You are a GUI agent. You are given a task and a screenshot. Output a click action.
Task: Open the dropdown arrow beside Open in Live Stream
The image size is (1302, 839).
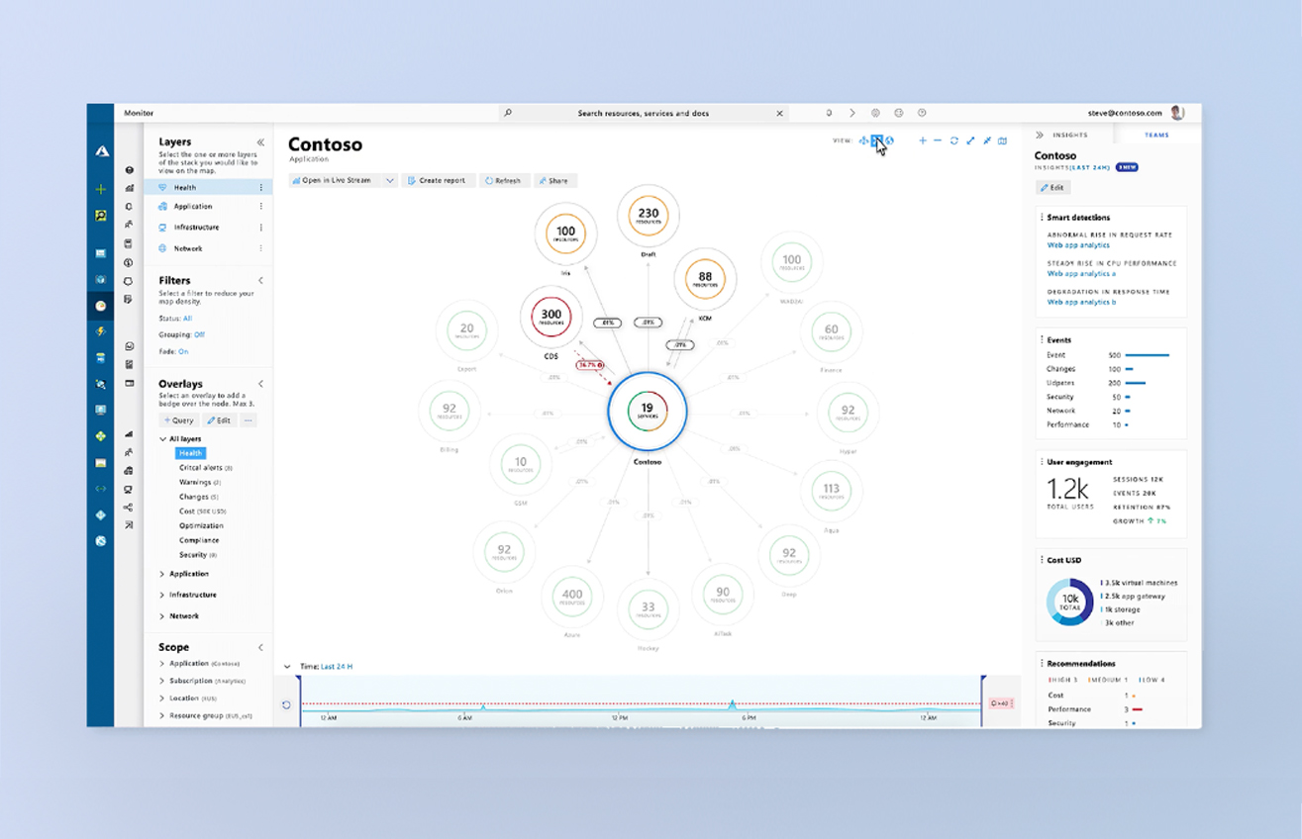[389, 181]
